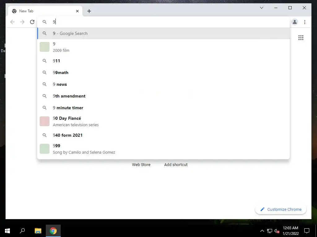Viewport: 317px width, 237px height.
Task: Select the '940 form 2021' suggestion
Action: pos(163,135)
